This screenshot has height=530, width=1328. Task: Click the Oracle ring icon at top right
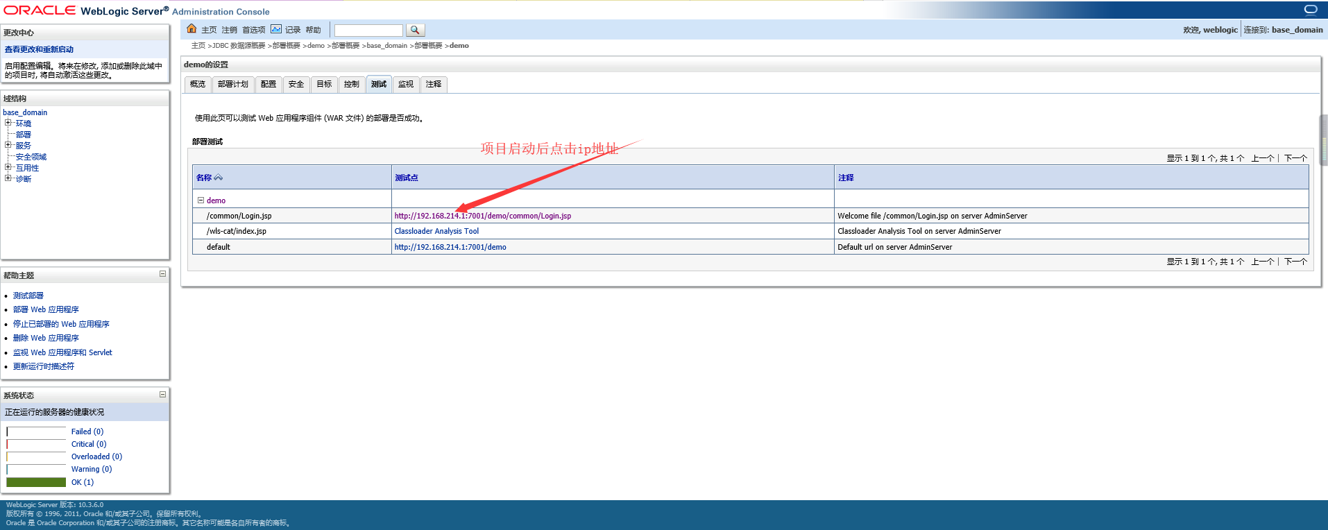click(1310, 9)
